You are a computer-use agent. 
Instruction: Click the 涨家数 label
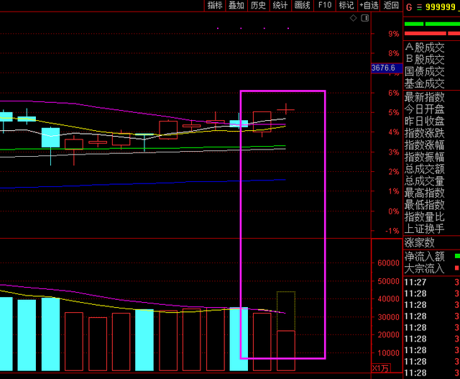(x=419, y=243)
